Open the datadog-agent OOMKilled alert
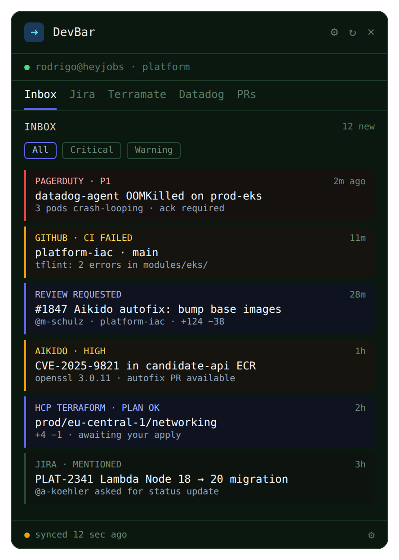399x560 pixels. [199, 196]
